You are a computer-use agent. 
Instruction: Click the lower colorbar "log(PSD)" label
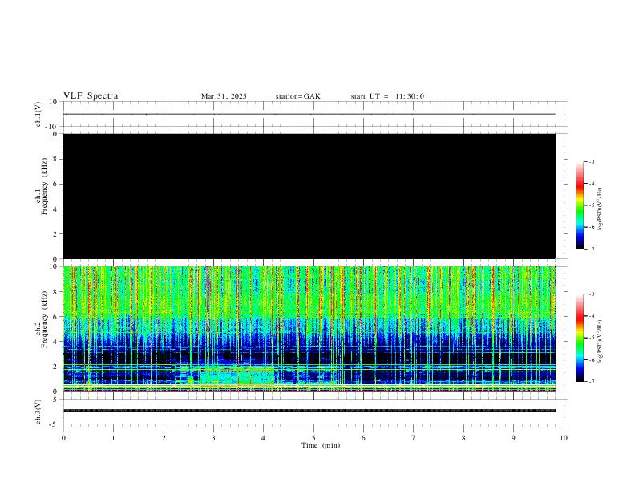pos(600,342)
